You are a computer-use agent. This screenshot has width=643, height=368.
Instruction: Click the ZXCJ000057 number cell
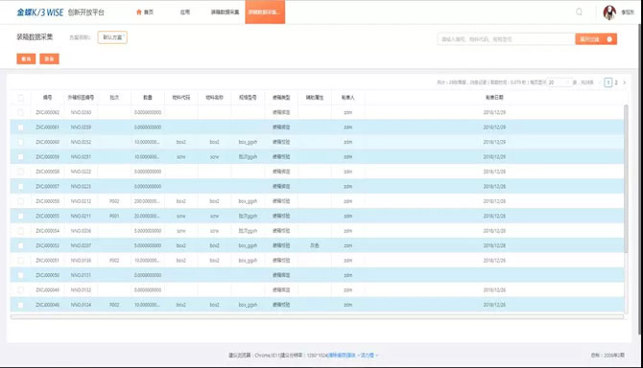(48, 187)
